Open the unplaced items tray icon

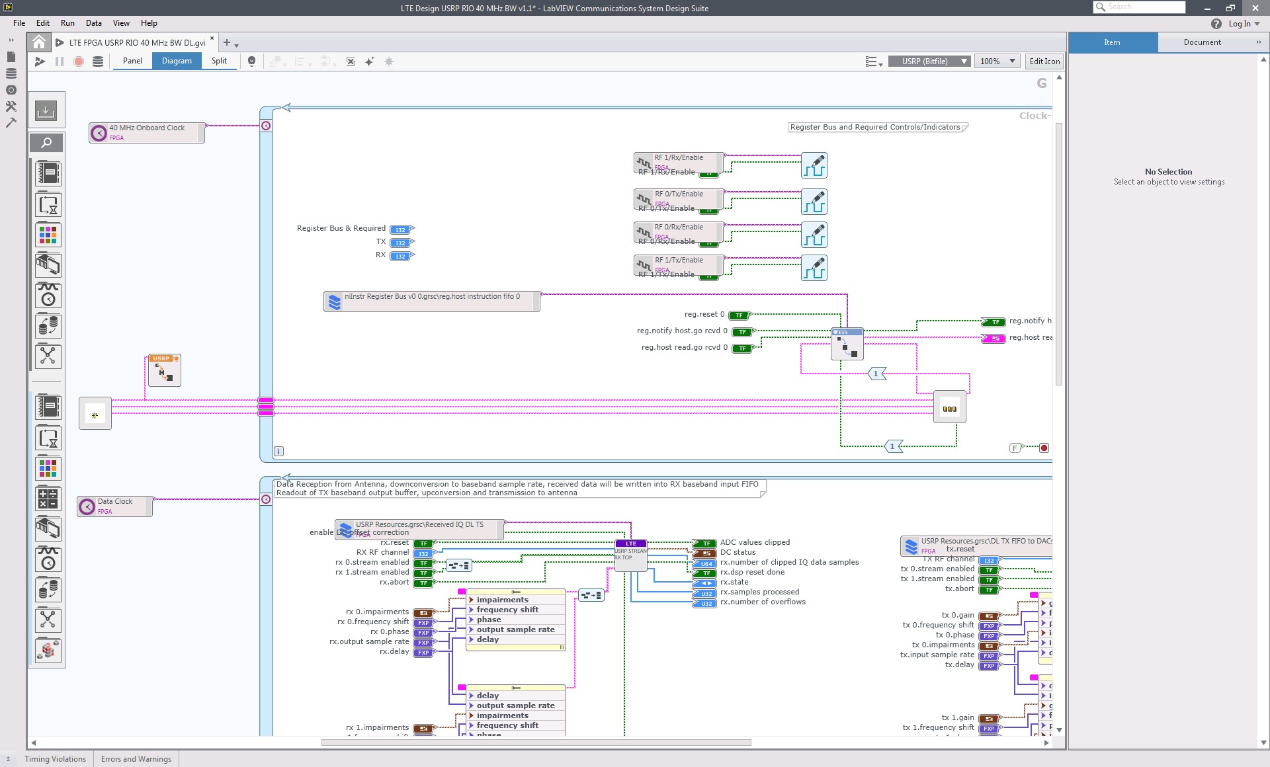pyautogui.click(x=46, y=110)
